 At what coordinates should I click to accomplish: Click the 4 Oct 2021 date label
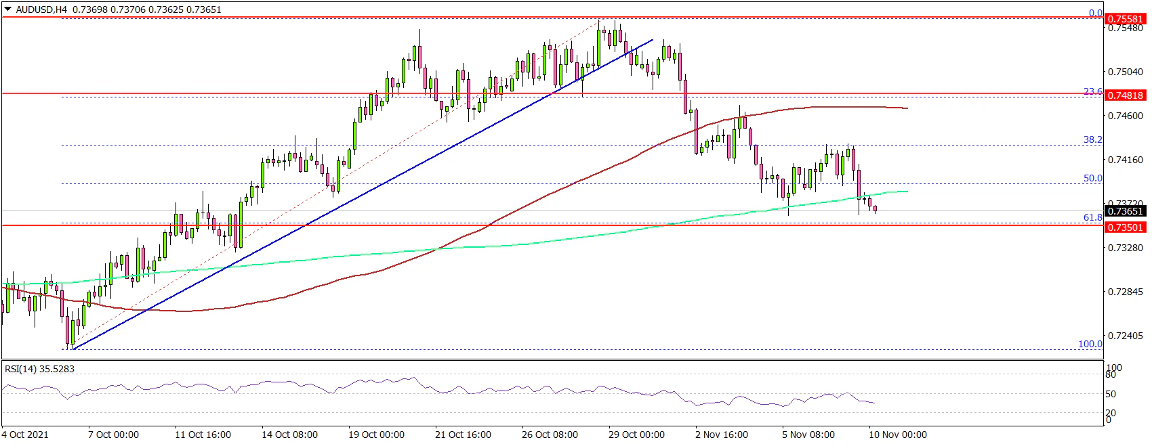pyautogui.click(x=25, y=434)
